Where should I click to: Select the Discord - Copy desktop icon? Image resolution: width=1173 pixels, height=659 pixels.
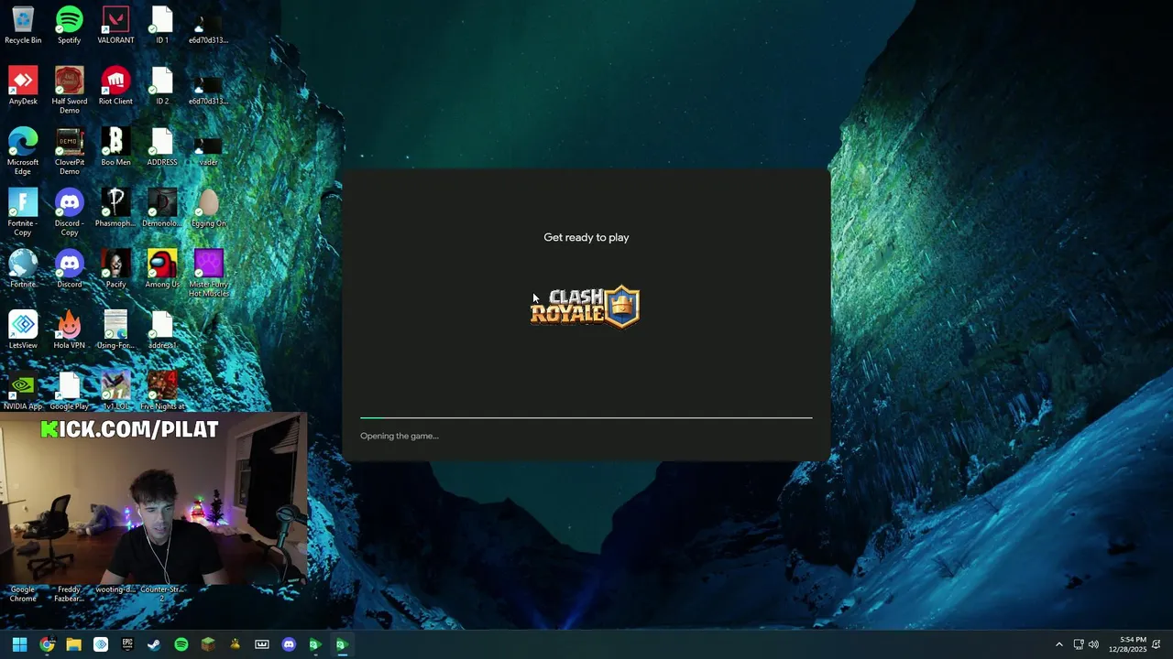69,213
